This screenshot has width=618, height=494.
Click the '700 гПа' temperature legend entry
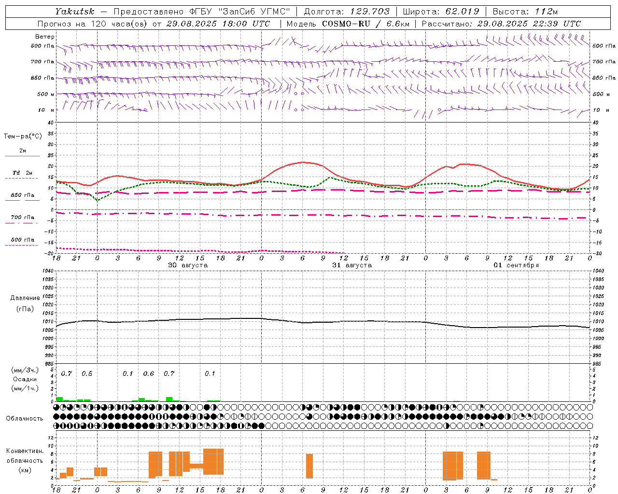[x=23, y=218]
